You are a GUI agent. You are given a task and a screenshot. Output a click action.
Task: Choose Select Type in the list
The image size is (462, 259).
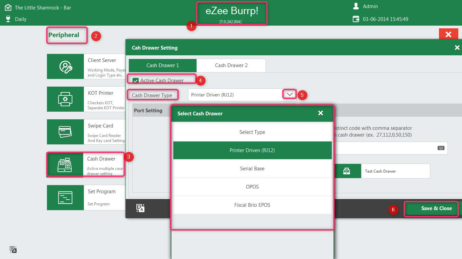[252, 132]
